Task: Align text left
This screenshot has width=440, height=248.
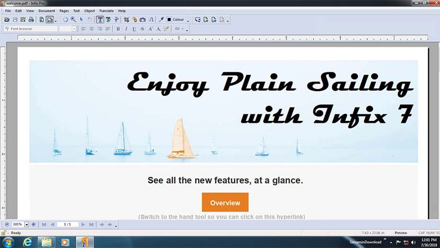Action: point(83,29)
